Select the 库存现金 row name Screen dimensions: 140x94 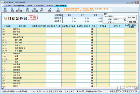17,29
